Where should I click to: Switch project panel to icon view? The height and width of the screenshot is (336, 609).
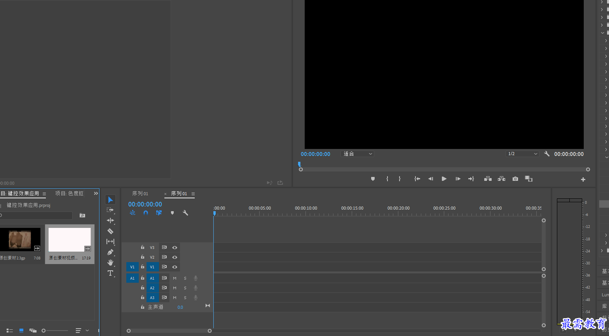(21, 331)
